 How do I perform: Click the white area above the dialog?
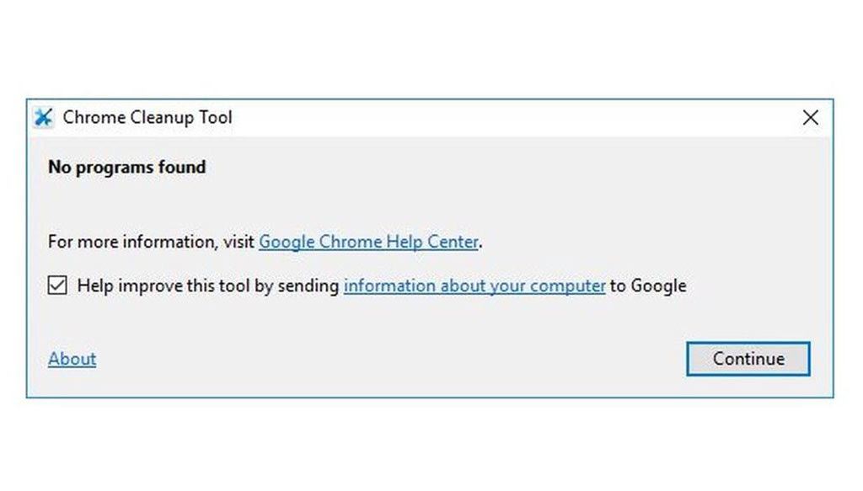[x=431, y=48]
